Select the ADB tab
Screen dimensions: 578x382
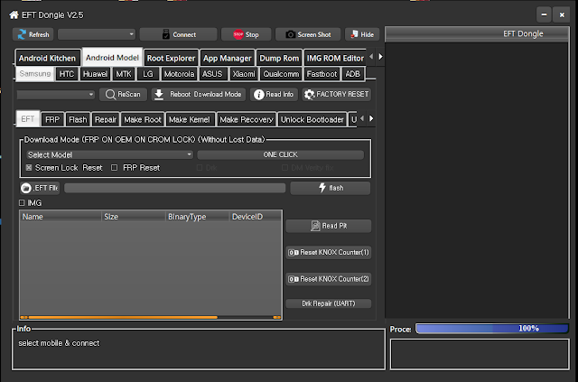coord(353,74)
